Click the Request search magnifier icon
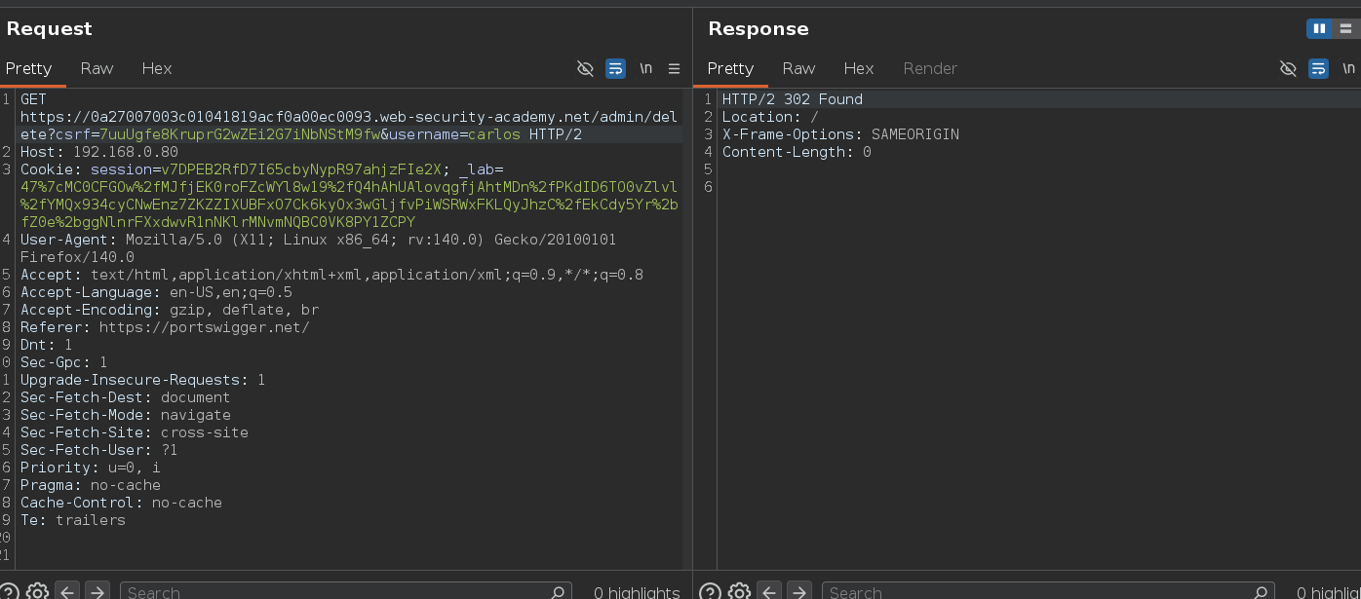The width and height of the screenshot is (1361, 599). tap(558, 591)
